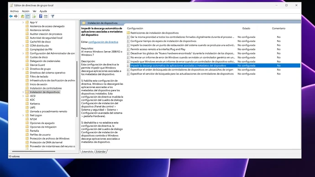The height and width of the screenshot is (177, 315).
Task: Select Filtro de teclado tree item
Action: (x=39, y=77)
